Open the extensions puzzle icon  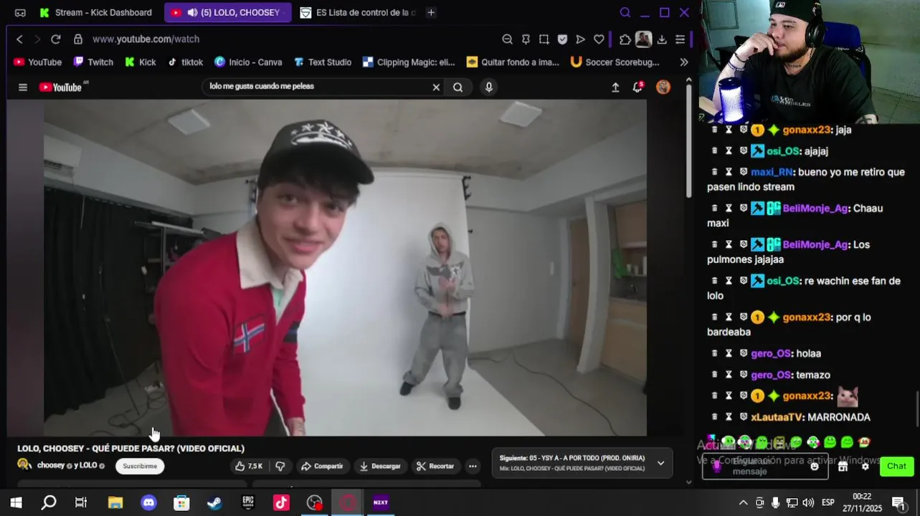[625, 39]
